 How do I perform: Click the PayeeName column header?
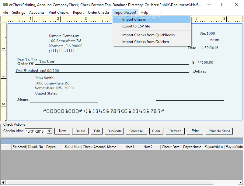coord(192,147)
